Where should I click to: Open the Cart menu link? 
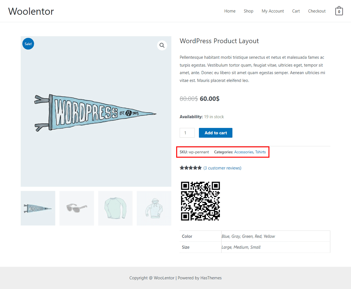click(x=296, y=11)
